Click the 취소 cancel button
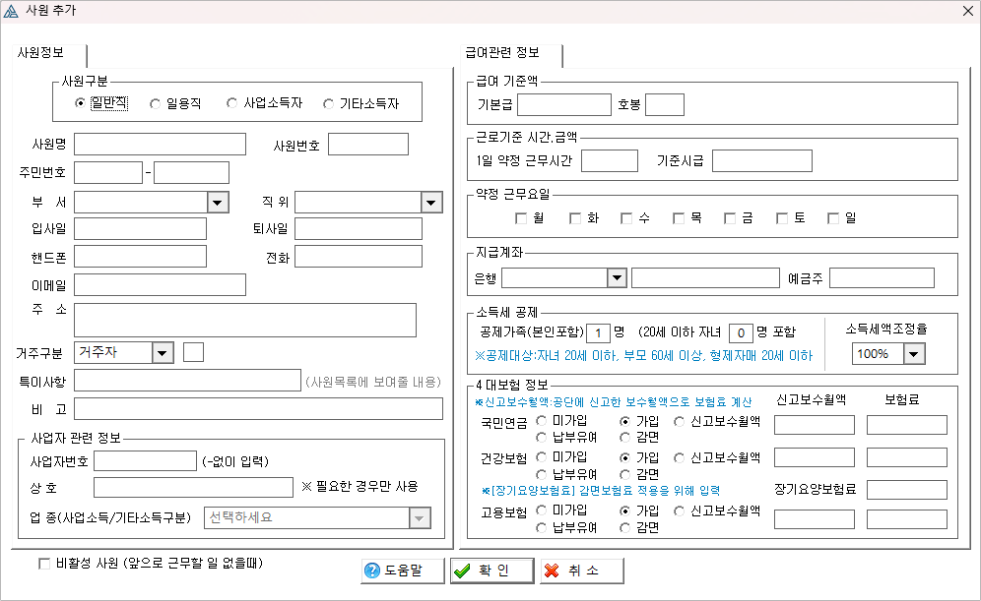981x601 pixels. tap(582, 571)
